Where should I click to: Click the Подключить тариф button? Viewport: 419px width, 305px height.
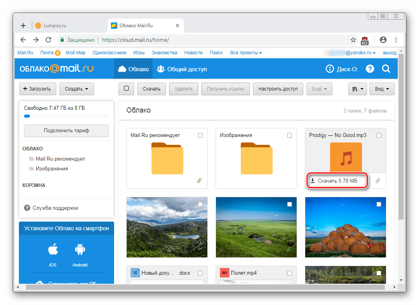click(66, 131)
